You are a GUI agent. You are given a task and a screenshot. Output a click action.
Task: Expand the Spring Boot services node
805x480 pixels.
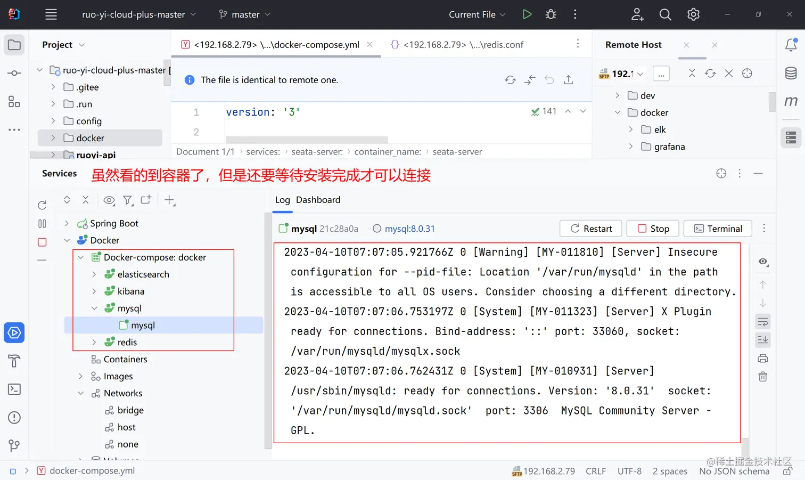click(67, 223)
